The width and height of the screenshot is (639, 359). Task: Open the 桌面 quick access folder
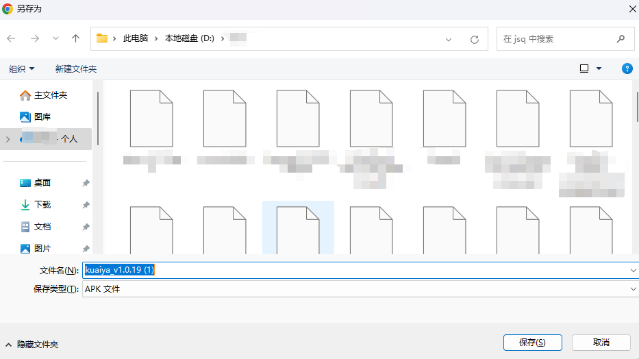coord(42,183)
